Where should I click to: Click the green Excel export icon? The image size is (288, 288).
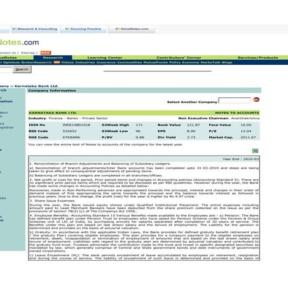(255, 151)
